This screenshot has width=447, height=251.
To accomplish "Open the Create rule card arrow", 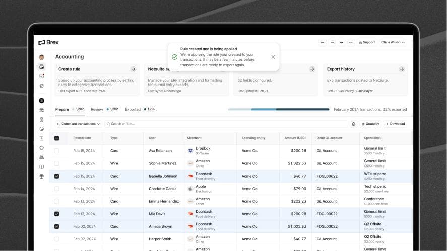I will [x=133, y=69].
